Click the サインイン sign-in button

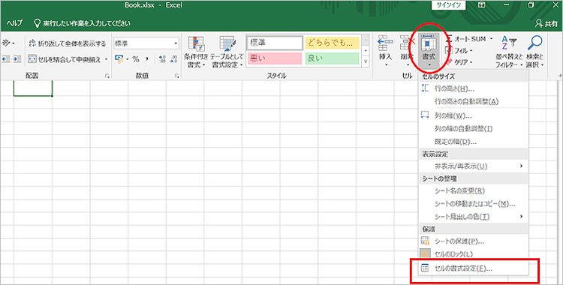click(448, 5)
